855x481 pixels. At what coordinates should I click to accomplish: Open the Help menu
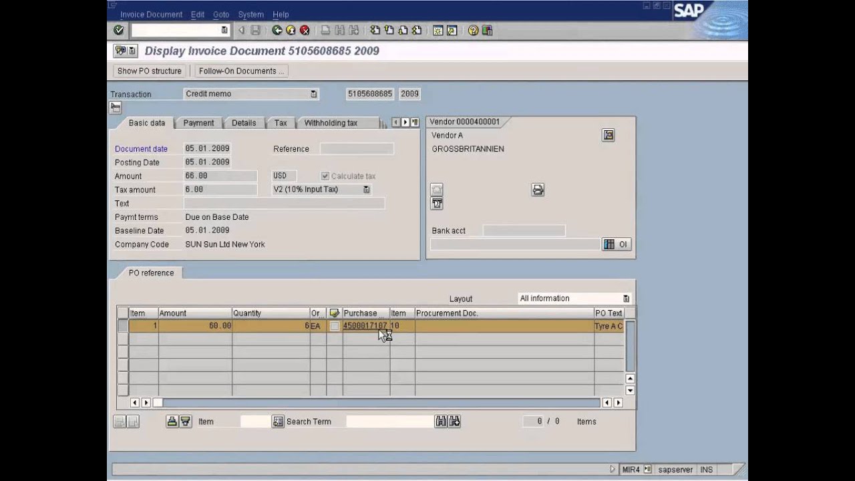[281, 14]
